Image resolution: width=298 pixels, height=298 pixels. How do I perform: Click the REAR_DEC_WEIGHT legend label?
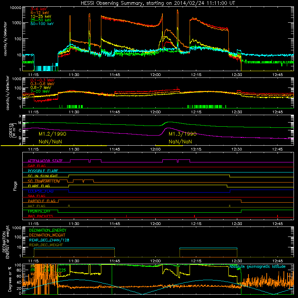tap(46, 245)
